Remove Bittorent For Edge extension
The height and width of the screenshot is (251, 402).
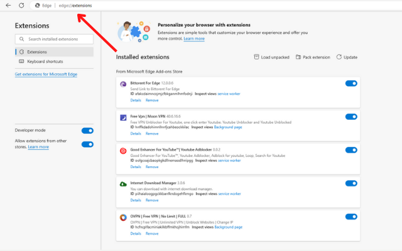point(152,100)
